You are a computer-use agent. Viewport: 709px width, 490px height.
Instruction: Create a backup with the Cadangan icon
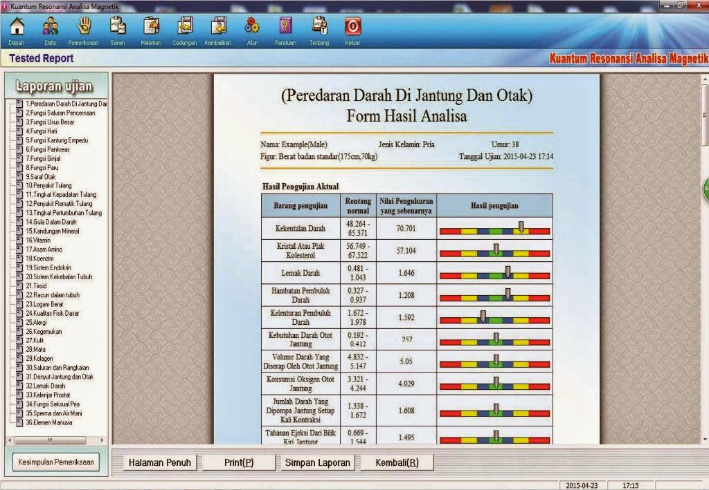point(184,28)
